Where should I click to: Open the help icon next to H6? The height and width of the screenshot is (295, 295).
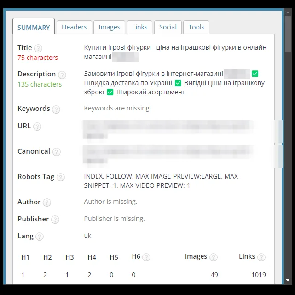(146, 257)
